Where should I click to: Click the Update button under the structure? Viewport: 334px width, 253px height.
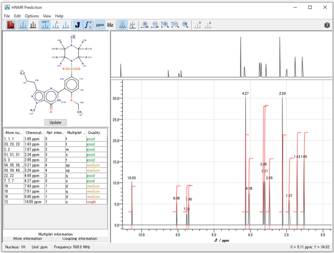point(56,122)
